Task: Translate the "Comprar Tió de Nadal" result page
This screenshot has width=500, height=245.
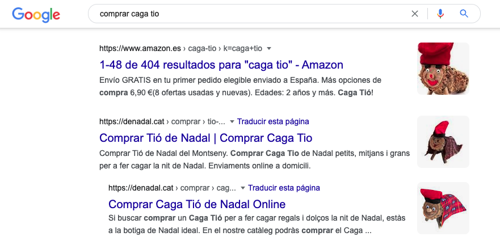Action: pos(273,121)
